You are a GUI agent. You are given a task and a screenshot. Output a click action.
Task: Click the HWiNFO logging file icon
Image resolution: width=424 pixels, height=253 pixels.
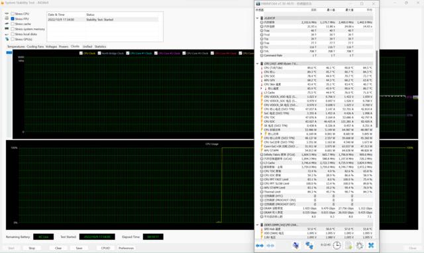[x=348, y=246]
